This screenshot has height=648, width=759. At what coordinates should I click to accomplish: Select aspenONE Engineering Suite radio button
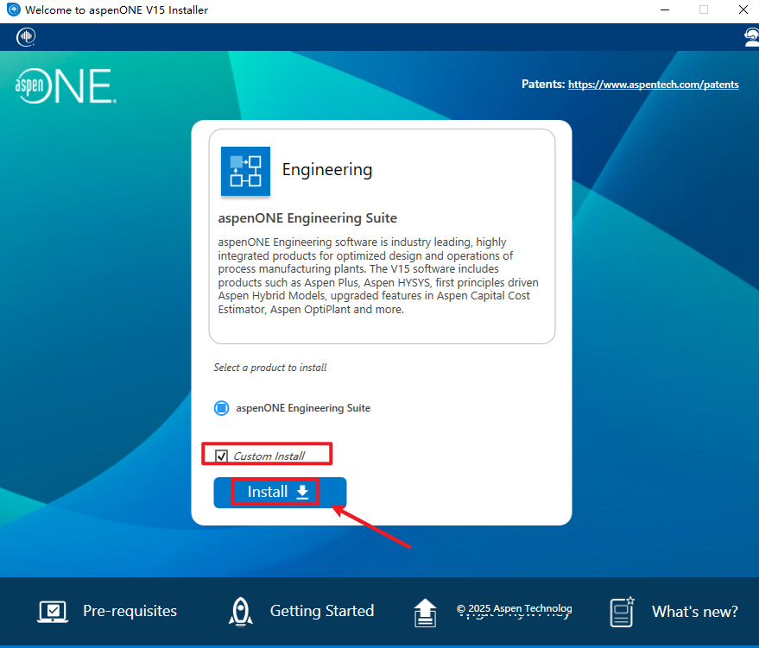pyautogui.click(x=221, y=408)
